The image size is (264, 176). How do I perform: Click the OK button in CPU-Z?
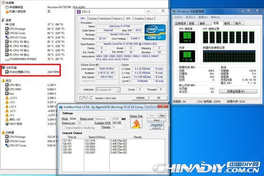pyautogui.click(x=158, y=98)
